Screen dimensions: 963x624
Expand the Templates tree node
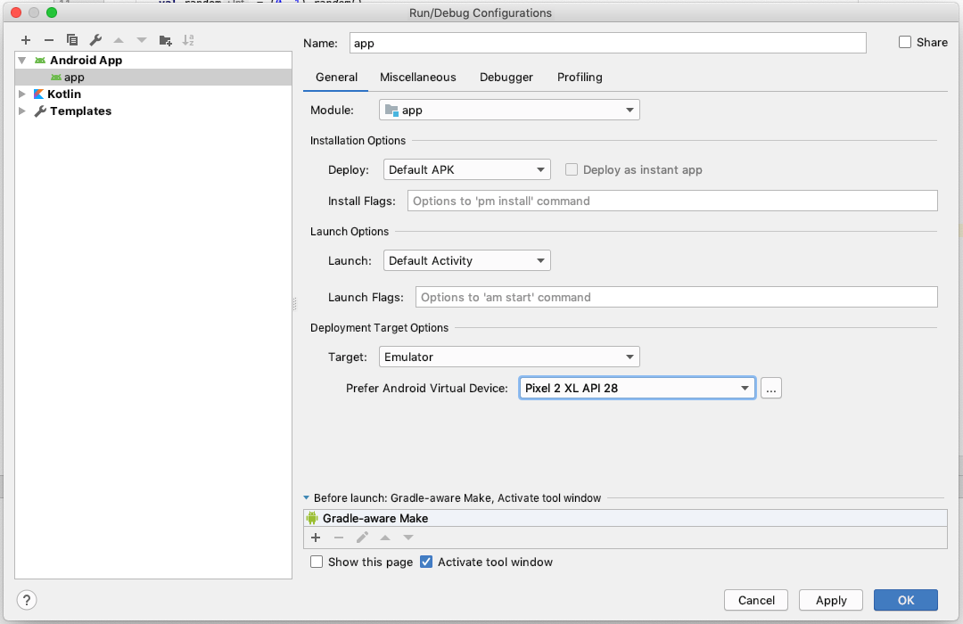pyautogui.click(x=22, y=111)
